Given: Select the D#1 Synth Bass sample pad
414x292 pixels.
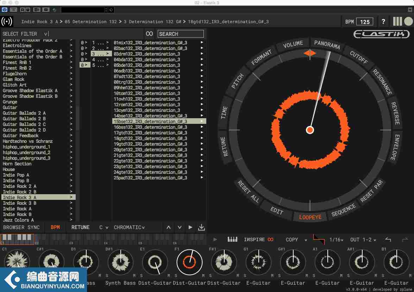Looking at the screenshot, I should pos(120,262).
